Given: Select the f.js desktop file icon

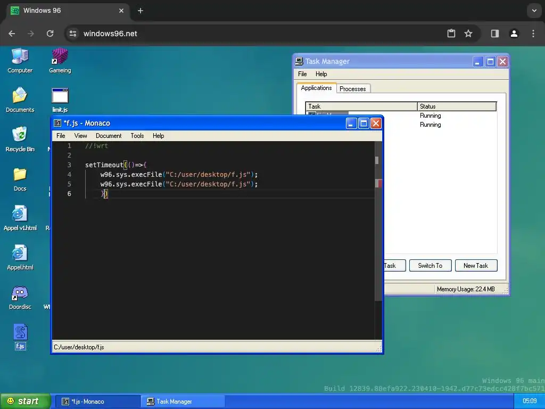Looking at the screenshot, I should [20, 337].
